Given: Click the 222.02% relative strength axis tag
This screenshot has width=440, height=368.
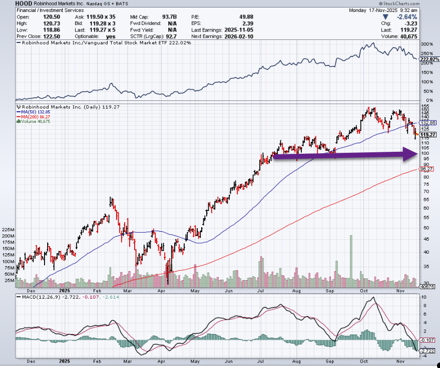Looking at the screenshot, I should [x=427, y=58].
